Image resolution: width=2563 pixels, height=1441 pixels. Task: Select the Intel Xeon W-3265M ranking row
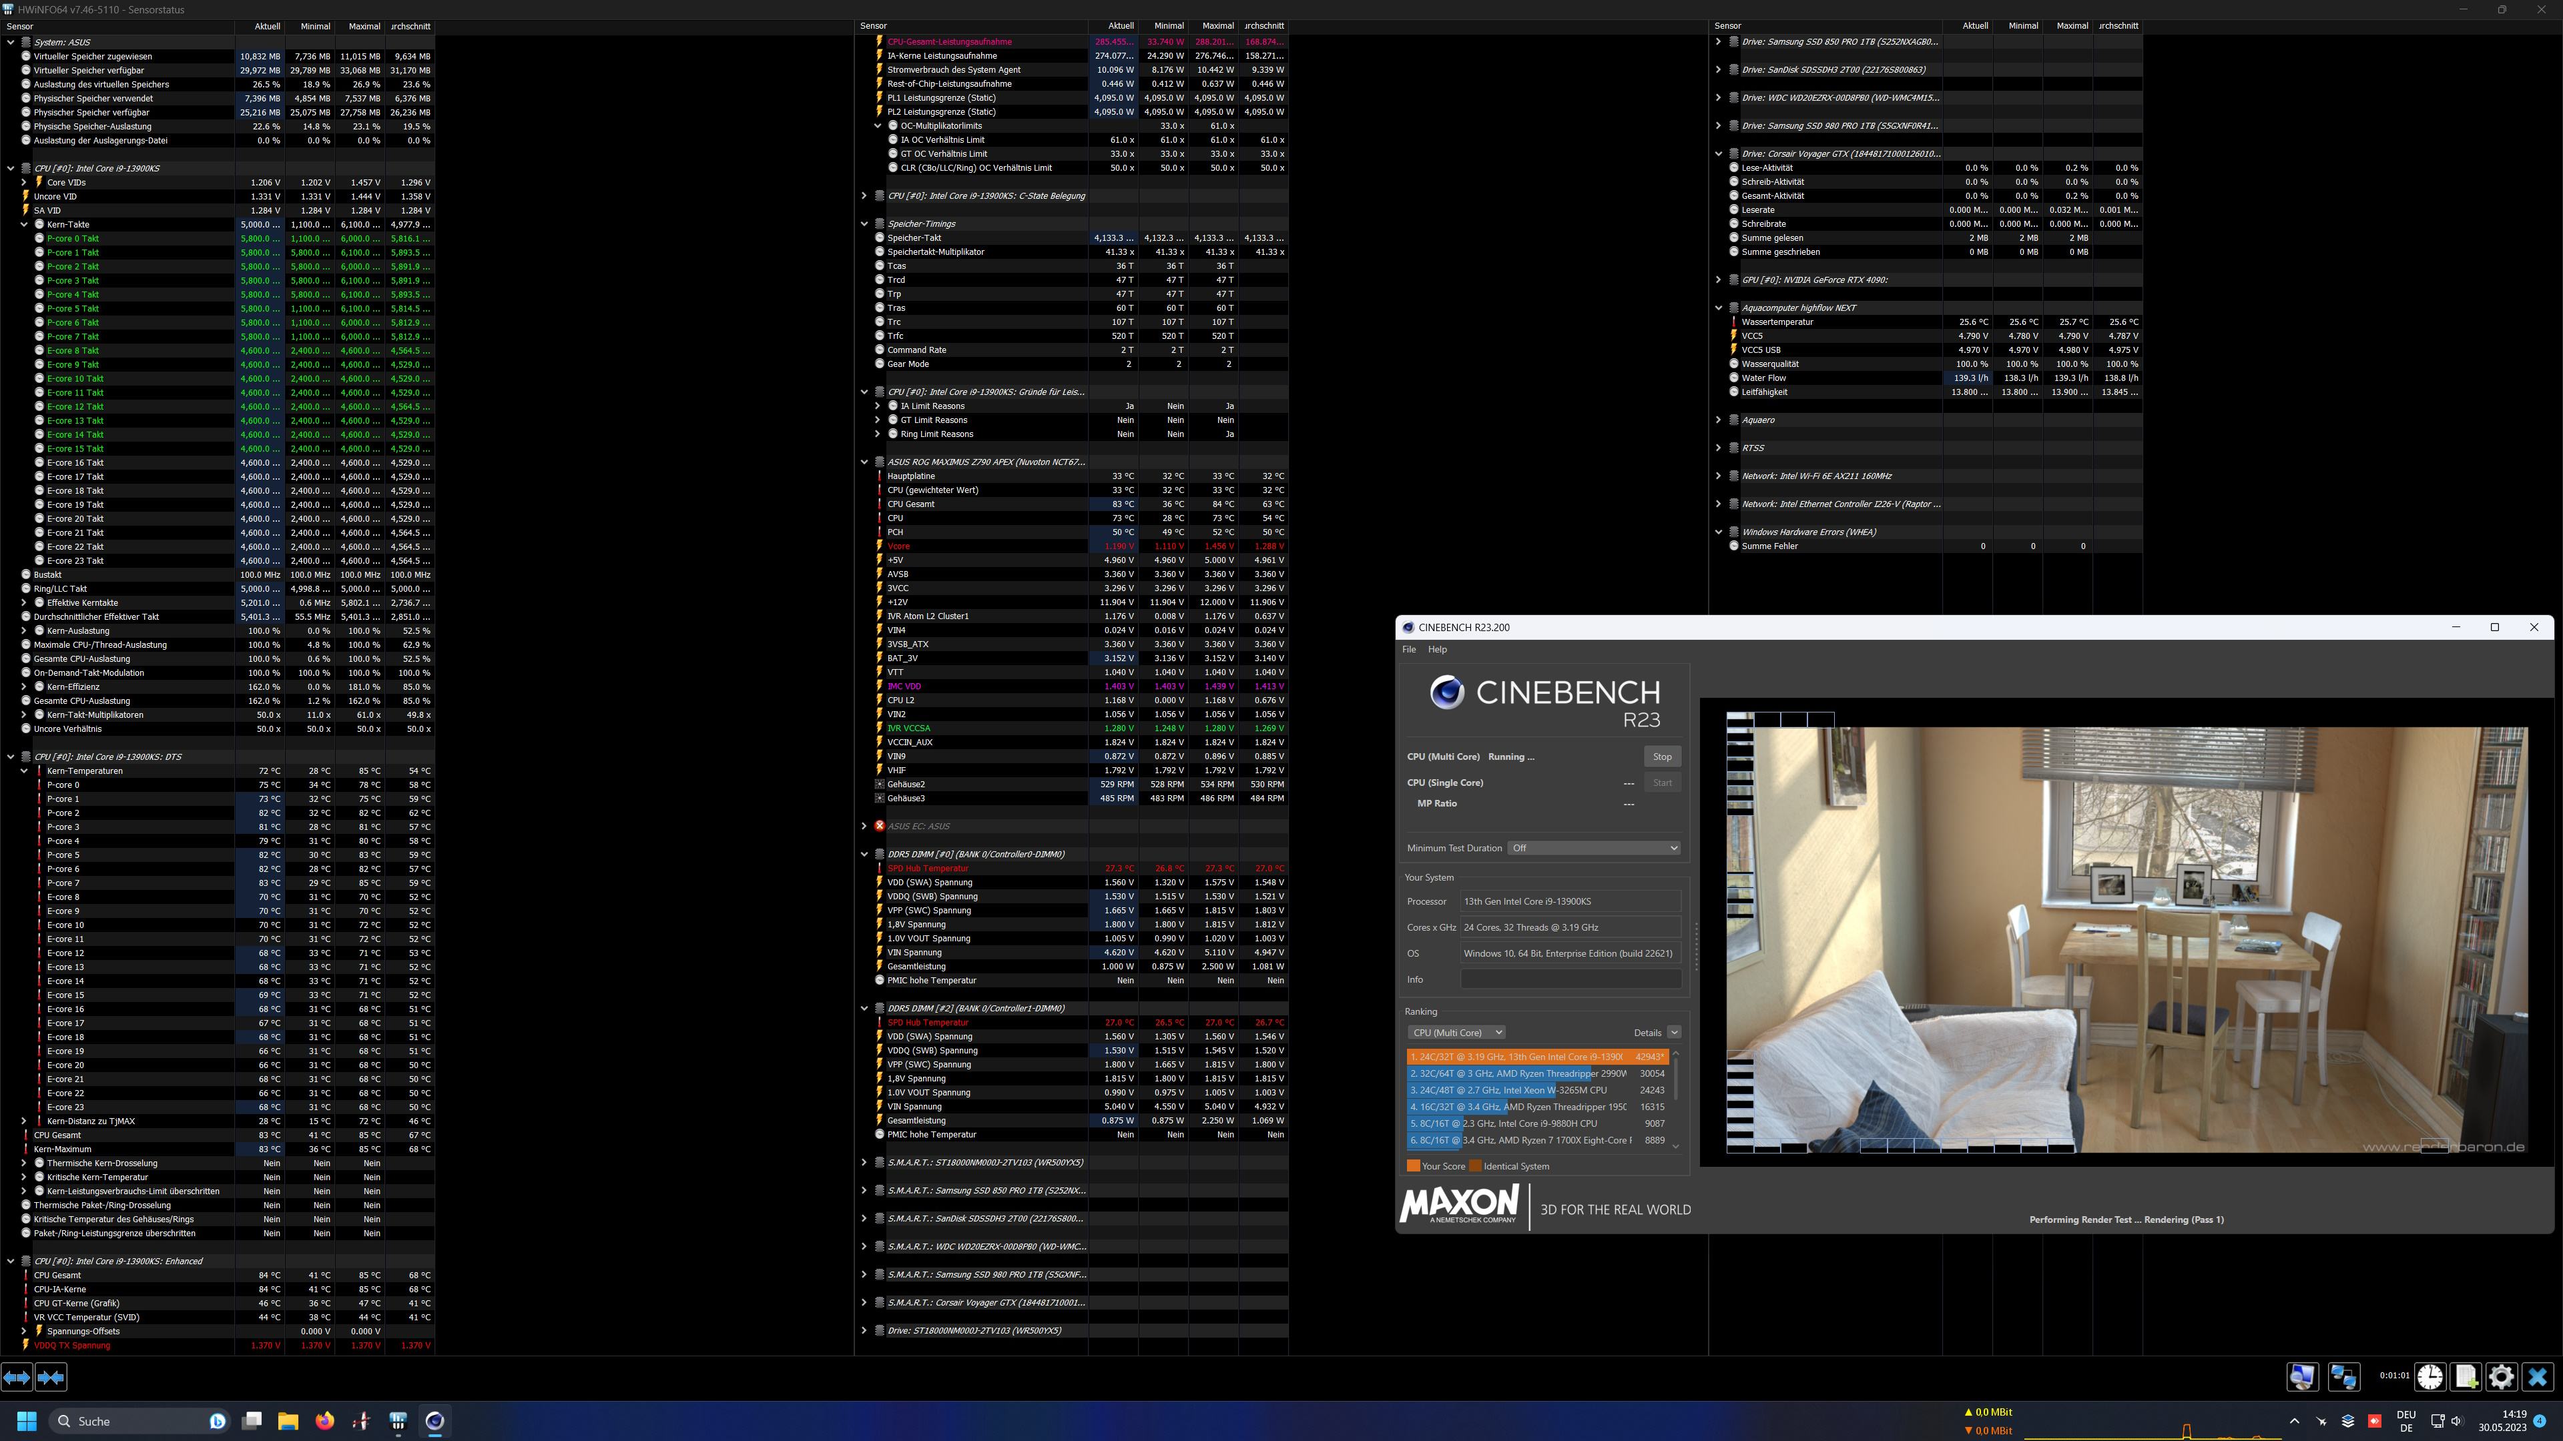[x=1537, y=1090]
